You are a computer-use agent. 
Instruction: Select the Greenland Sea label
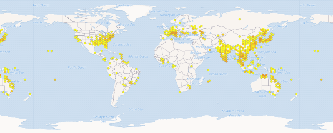tap(159, 11)
